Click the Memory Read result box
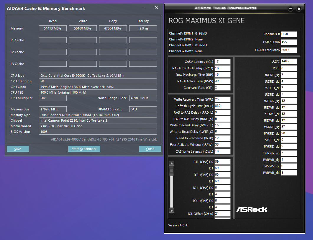 (x=53, y=28)
